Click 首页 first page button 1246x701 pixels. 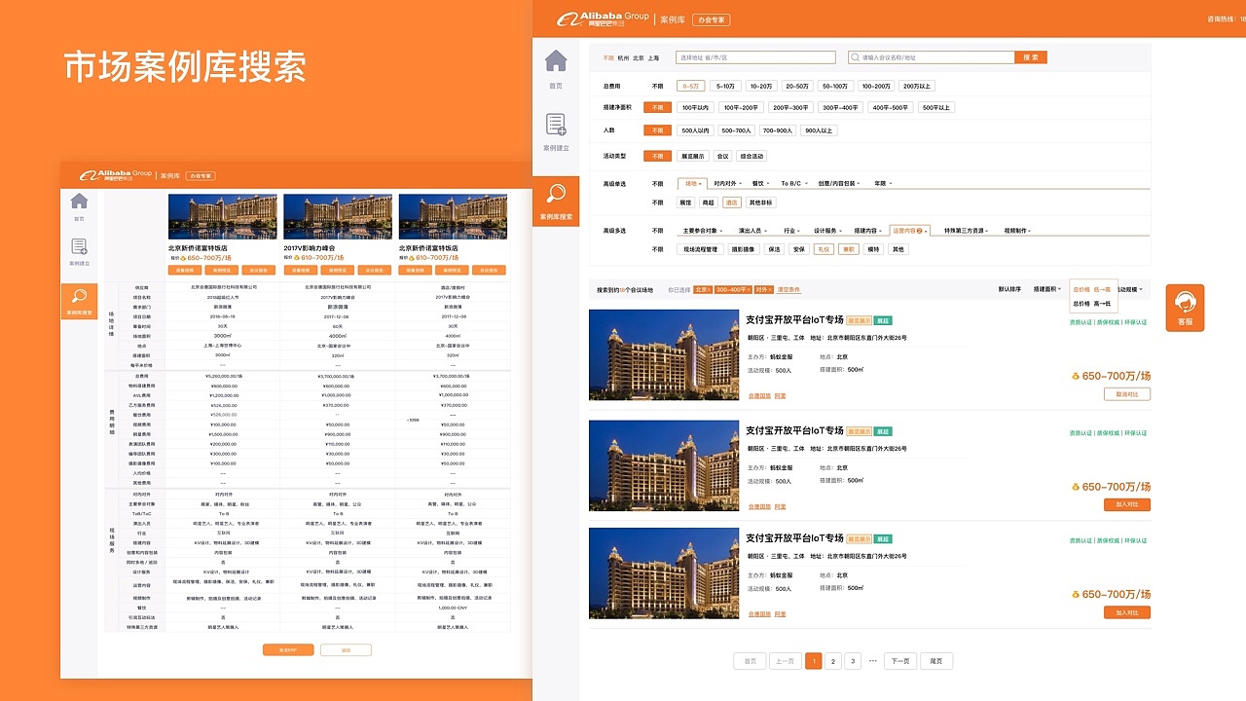click(x=750, y=661)
